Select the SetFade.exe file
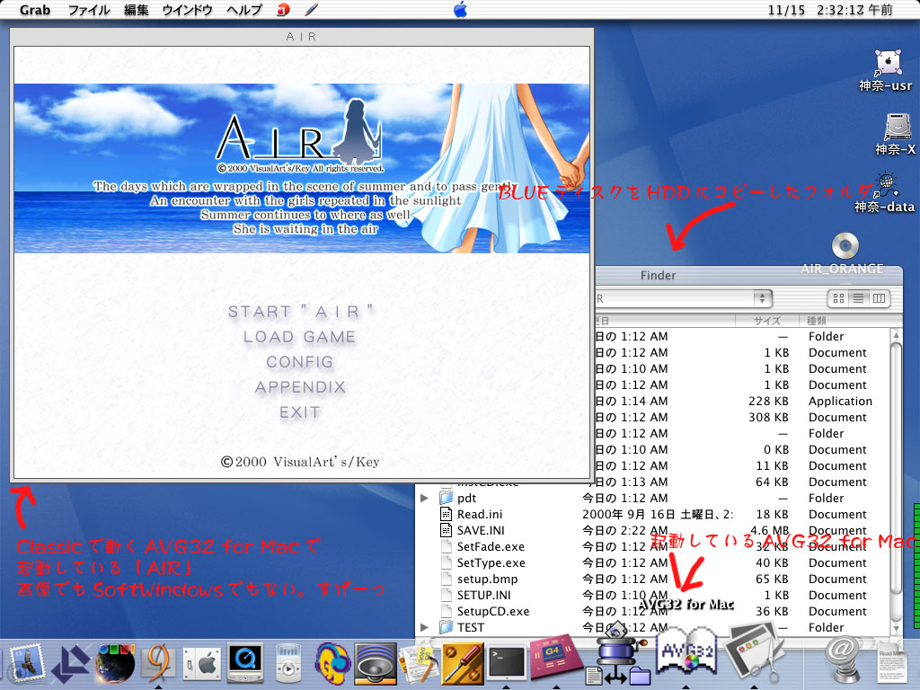This screenshot has height=690, width=920. pos(491,547)
